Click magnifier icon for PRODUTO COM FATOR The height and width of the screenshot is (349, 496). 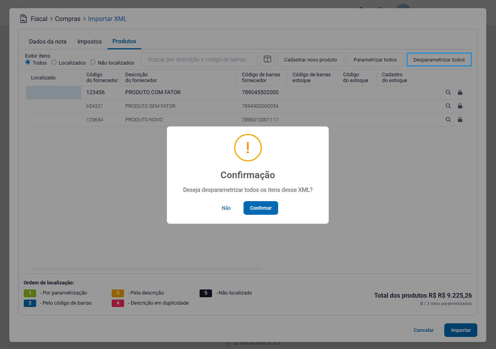pyautogui.click(x=448, y=93)
